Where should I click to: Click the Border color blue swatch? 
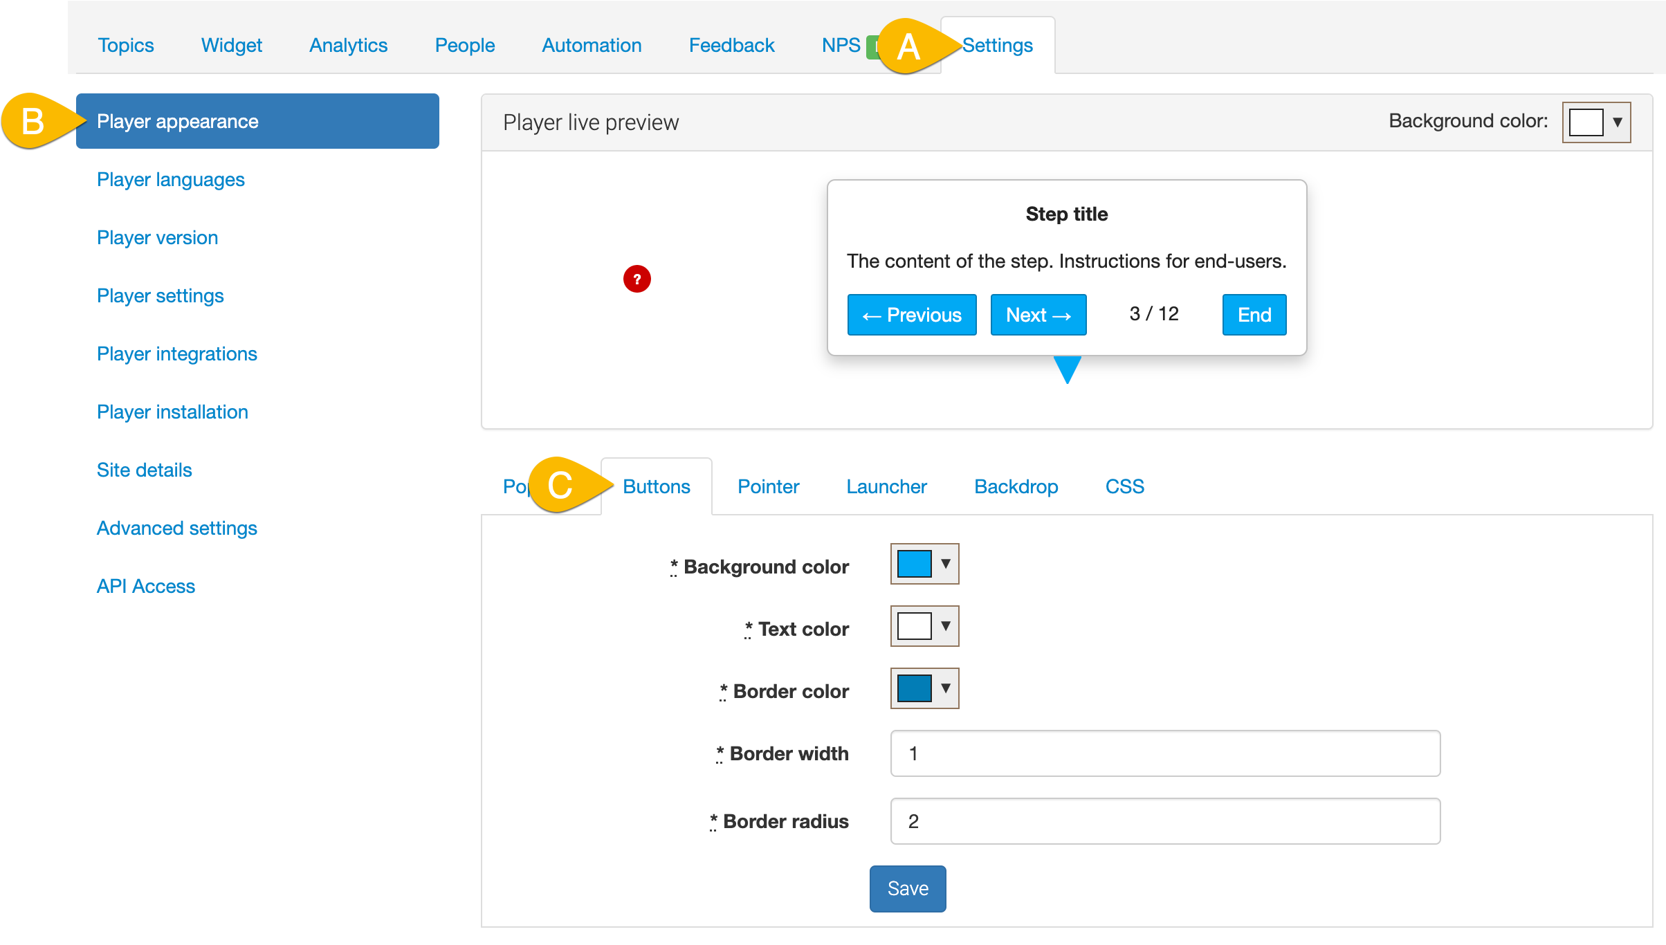(x=914, y=688)
